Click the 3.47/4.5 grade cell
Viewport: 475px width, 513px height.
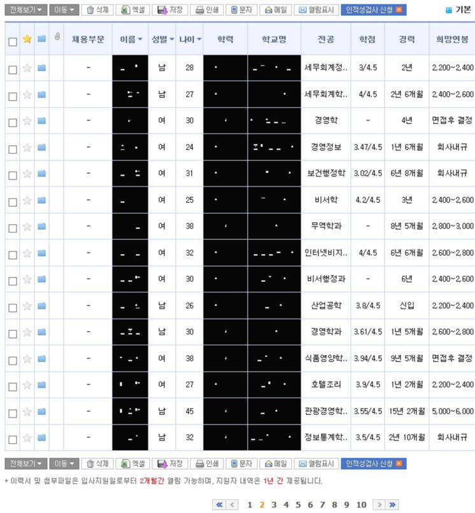[x=368, y=147]
